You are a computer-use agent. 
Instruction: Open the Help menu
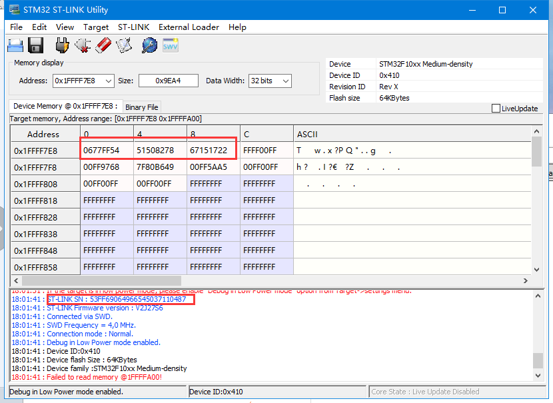(237, 27)
